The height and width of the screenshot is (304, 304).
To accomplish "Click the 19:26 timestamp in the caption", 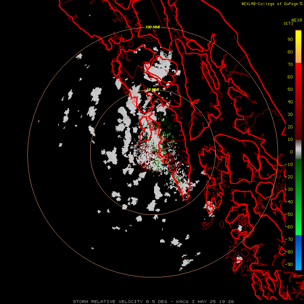I will [x=226, y=302].
